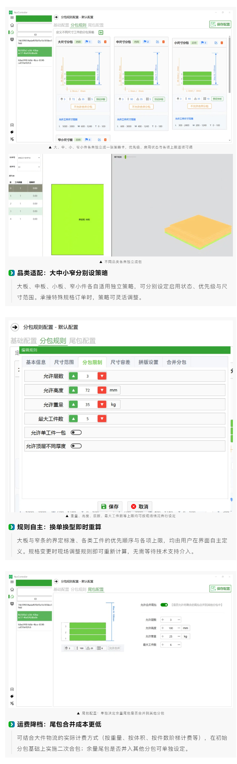237x764 pixels.
Task: Click plus for 允许层数 in 尾包配置 window
Action: [x=163, y=619]
